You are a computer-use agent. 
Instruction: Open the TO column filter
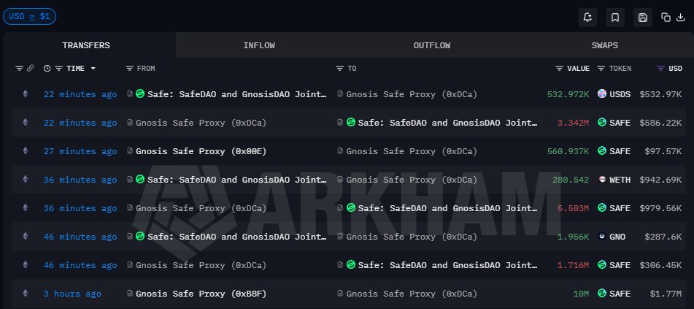[x=339, y=69]
